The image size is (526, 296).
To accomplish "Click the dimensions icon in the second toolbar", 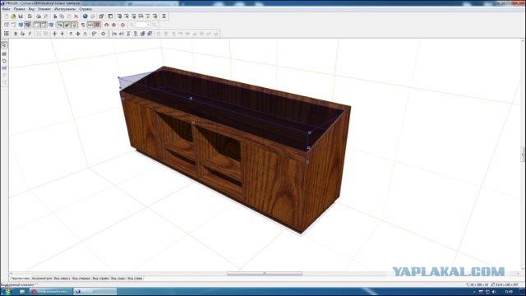I will click(90, 25).
